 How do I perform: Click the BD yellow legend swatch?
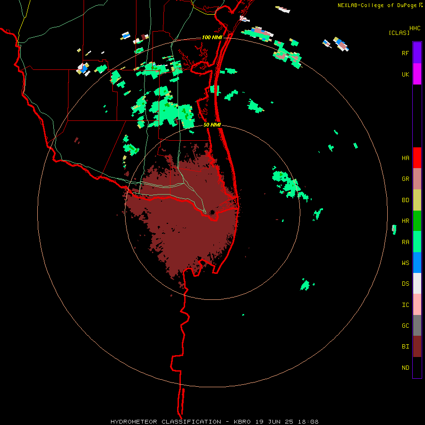pos(417,200)
